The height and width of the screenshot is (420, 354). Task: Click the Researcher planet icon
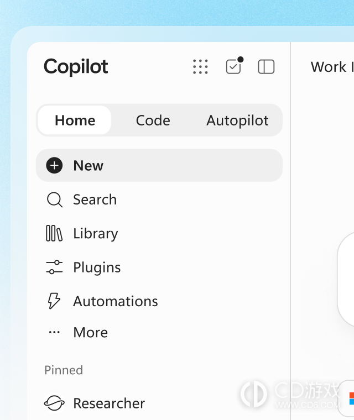54,403
